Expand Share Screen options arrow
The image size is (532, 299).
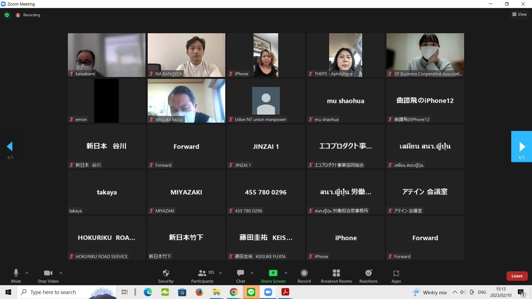(x=286, y=273)
